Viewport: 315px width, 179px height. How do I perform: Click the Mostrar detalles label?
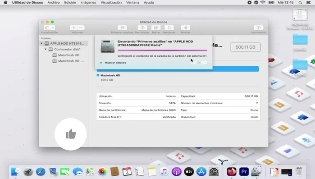[115, 63]
